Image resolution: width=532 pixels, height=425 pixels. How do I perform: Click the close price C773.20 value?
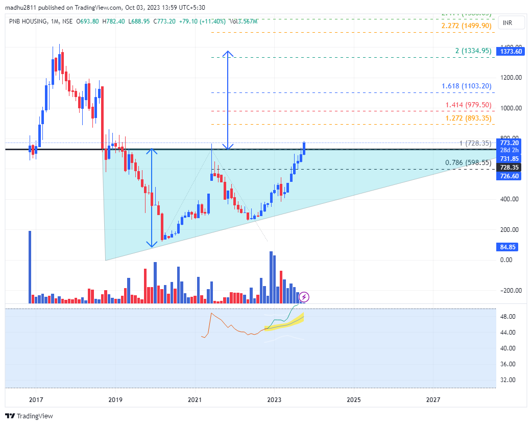pyautogui.click(x=164, y=21)
